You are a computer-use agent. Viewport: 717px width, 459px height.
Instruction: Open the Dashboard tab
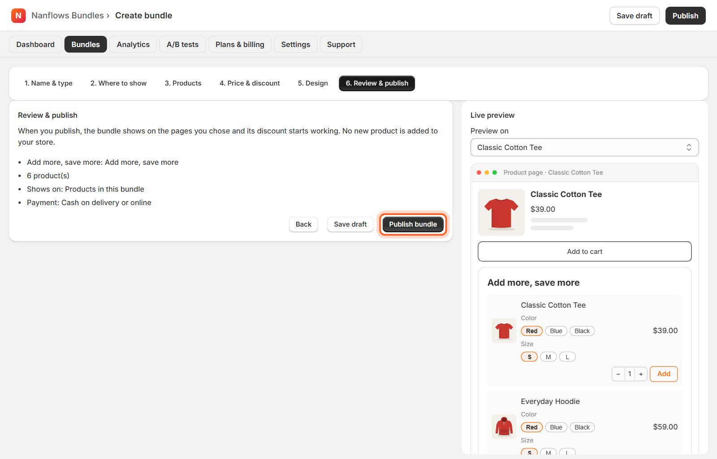tap(35, 44)
